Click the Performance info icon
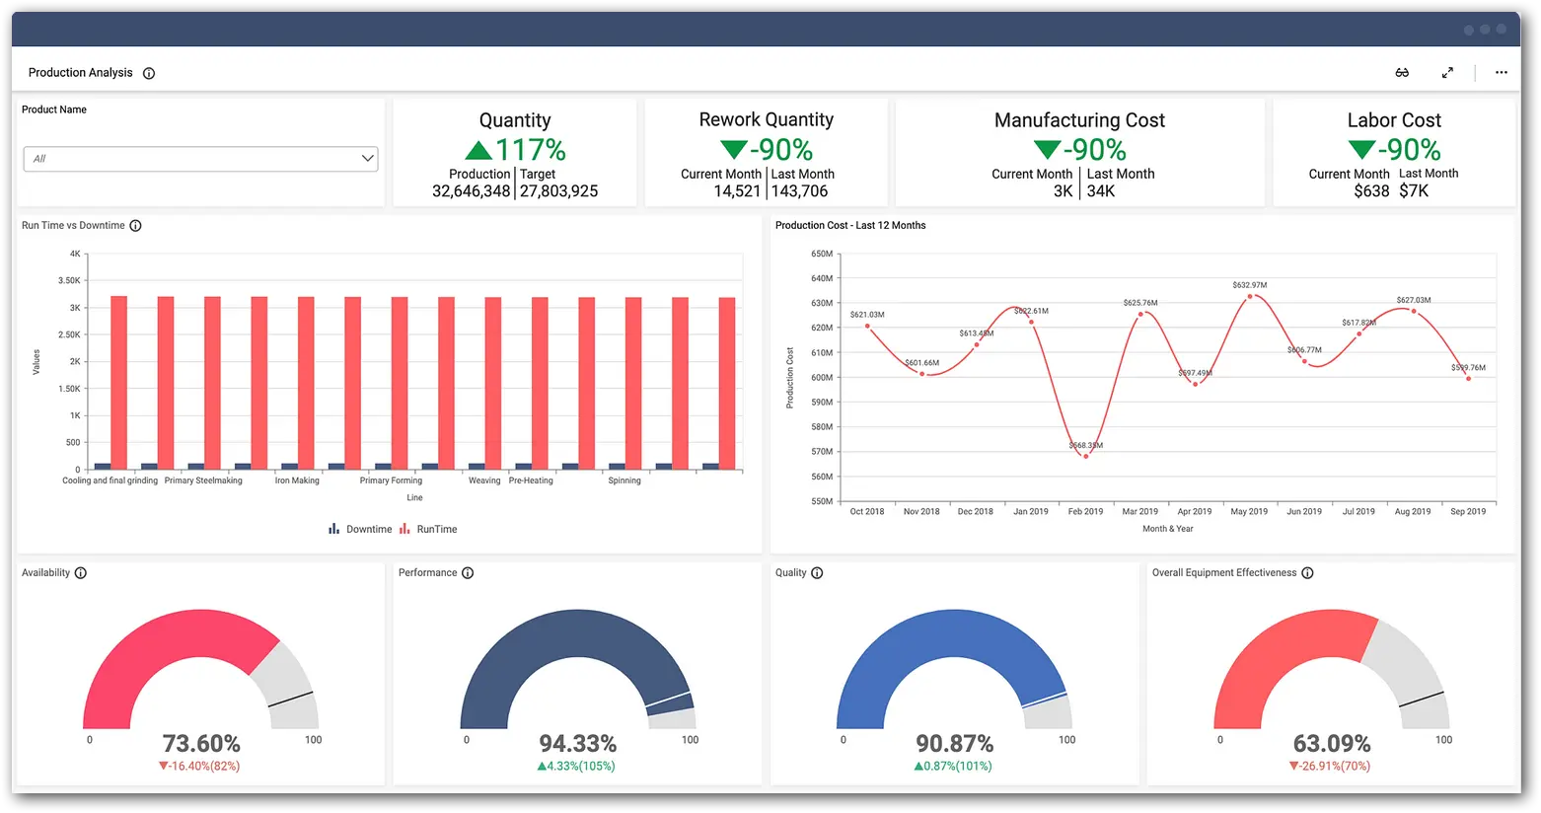 tap(468, 573)
